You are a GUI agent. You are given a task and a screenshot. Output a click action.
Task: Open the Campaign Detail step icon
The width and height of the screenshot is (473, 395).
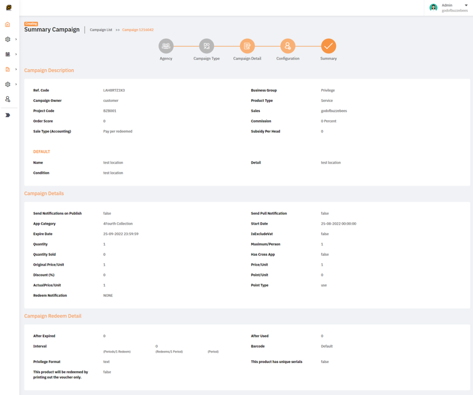pyautogui.click(x=247, y=46)
